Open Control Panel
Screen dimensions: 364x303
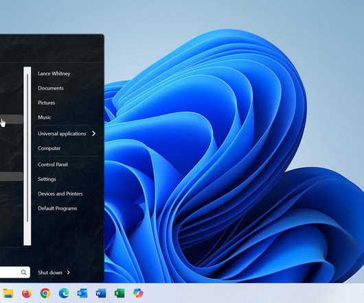coord(53,165)
